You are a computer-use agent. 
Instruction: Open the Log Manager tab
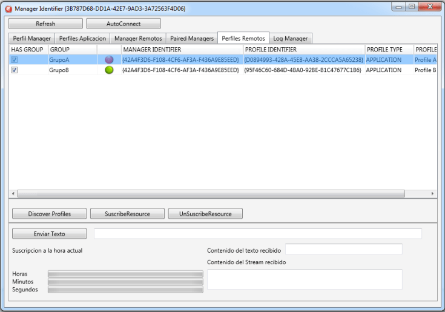pos(290,38)
